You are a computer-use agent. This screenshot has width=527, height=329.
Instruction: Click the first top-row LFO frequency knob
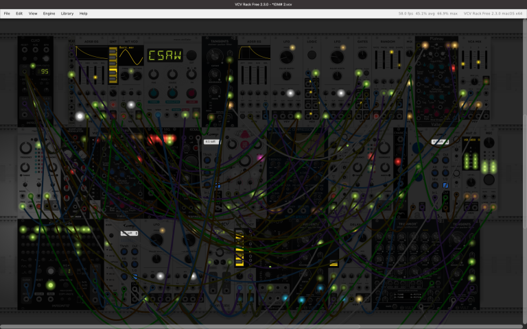pyautogui.click(x=286, y=57)
